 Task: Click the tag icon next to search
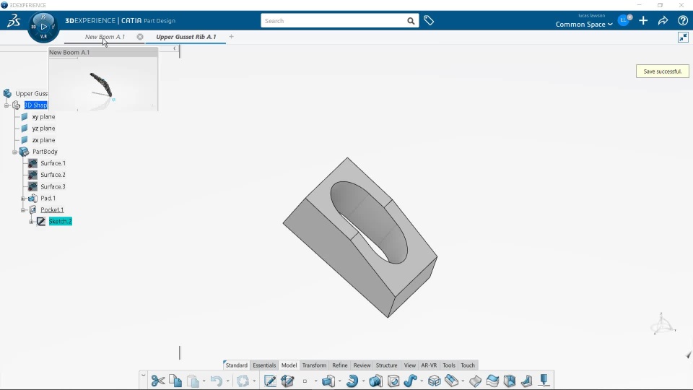click(429, 20)
